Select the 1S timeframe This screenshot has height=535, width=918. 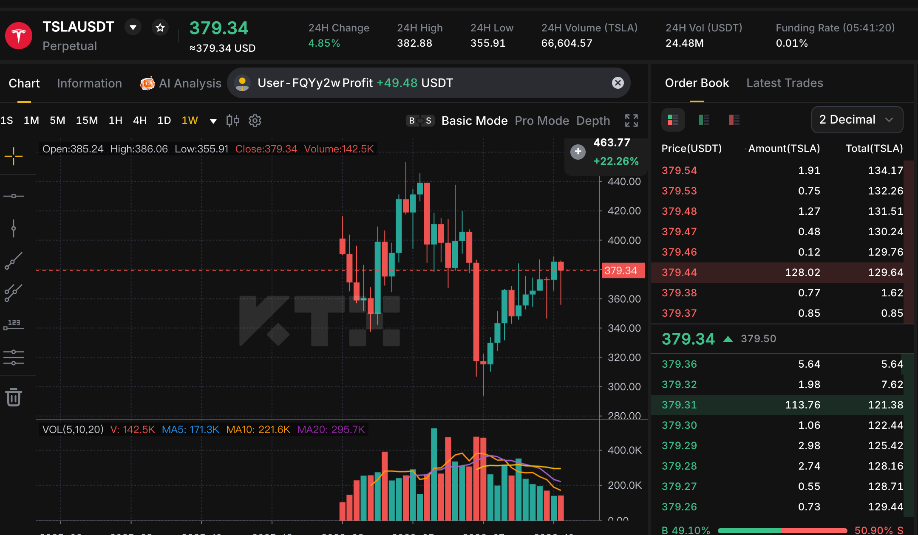click(7, 121)
